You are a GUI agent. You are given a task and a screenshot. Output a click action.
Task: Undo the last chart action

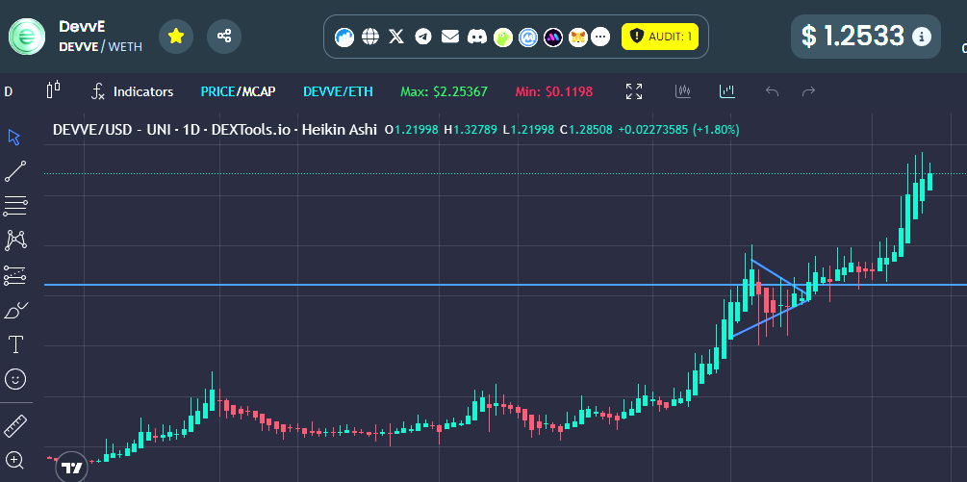(772, 91)
